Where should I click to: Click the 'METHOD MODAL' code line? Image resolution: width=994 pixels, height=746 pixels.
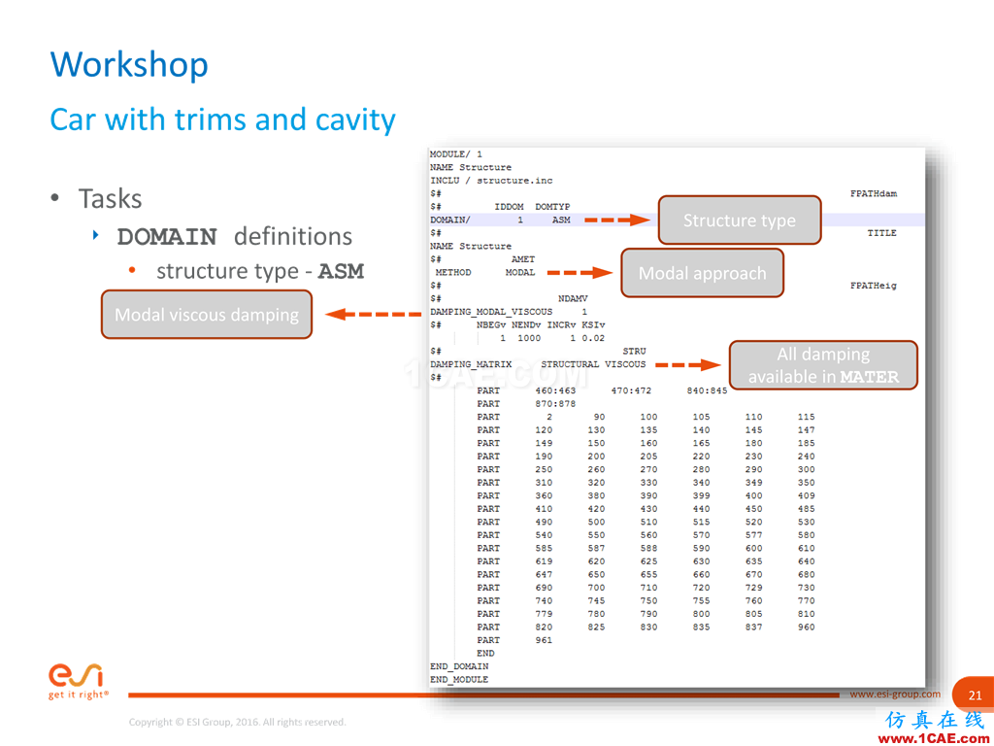pos(485,273)
